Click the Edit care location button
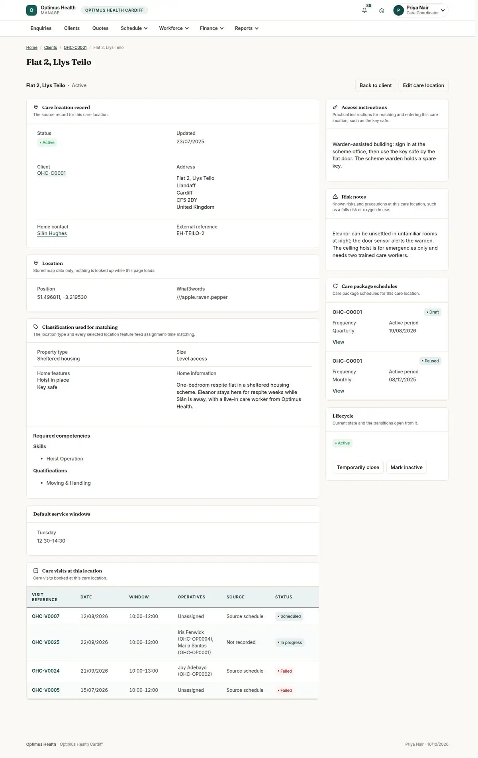 (423, 85)
